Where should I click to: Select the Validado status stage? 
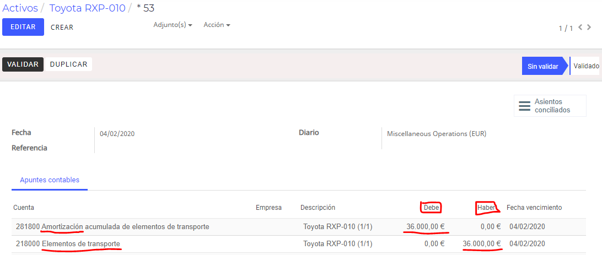point(586,66)
